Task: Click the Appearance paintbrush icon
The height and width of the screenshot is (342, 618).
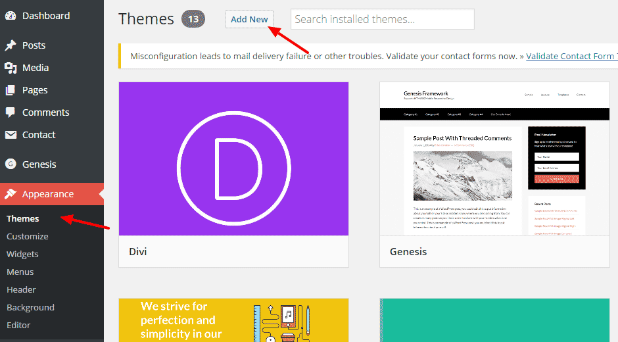Action: 11,194
